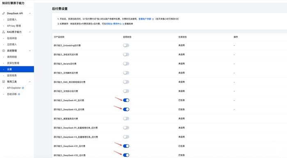The image size is (287, 158).
Task: Click the 原子能力_DeepSeek-V31_后付费 product name
Action: (x=69, y=146)
